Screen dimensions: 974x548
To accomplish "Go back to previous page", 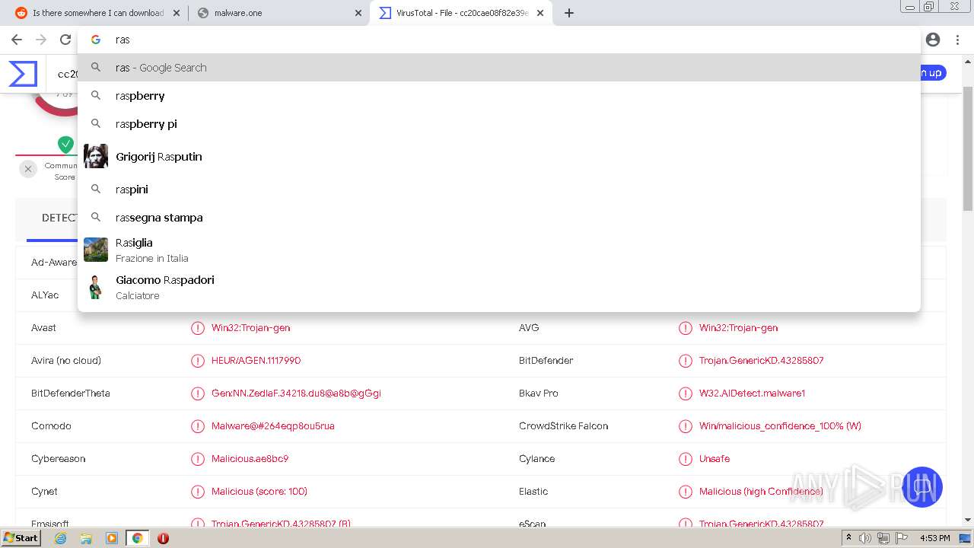I will pyautogui.click(x=17, y=40).
